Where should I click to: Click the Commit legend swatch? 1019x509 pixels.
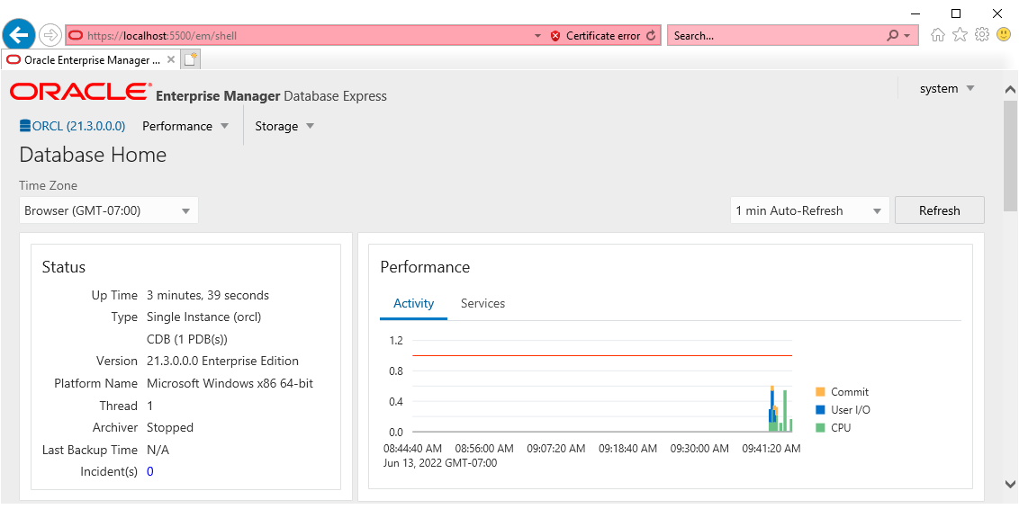point(820,392)
